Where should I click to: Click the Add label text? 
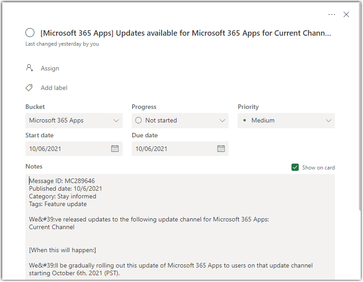click(54, 88)
